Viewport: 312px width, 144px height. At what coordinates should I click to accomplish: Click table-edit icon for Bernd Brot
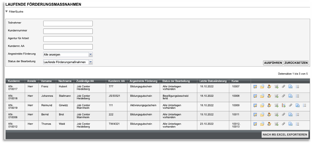[255, 115]
